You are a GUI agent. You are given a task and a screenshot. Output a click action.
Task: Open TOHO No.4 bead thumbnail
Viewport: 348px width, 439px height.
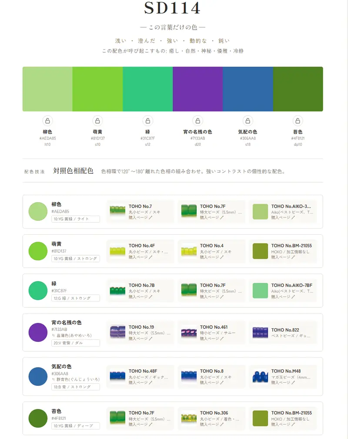189,251
